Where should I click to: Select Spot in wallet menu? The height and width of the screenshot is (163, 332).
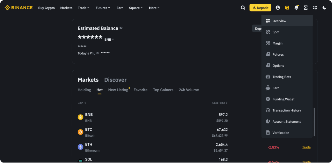tap(287, 32)
